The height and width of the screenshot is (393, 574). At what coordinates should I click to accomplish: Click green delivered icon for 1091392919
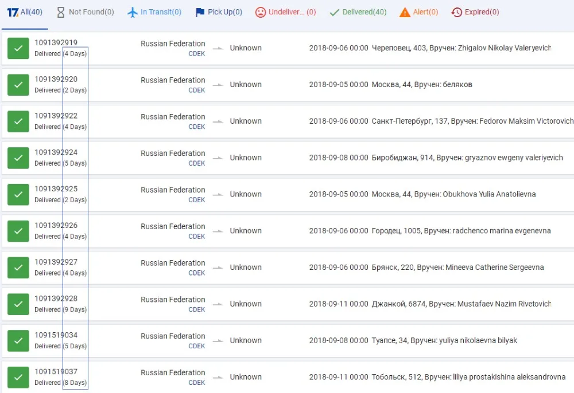coord(18,48)
